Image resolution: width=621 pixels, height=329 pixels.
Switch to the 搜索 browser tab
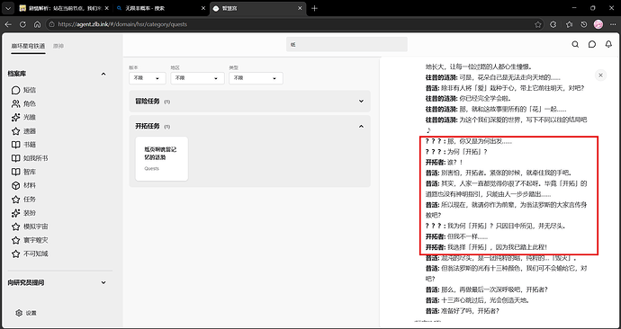[160, 8]
